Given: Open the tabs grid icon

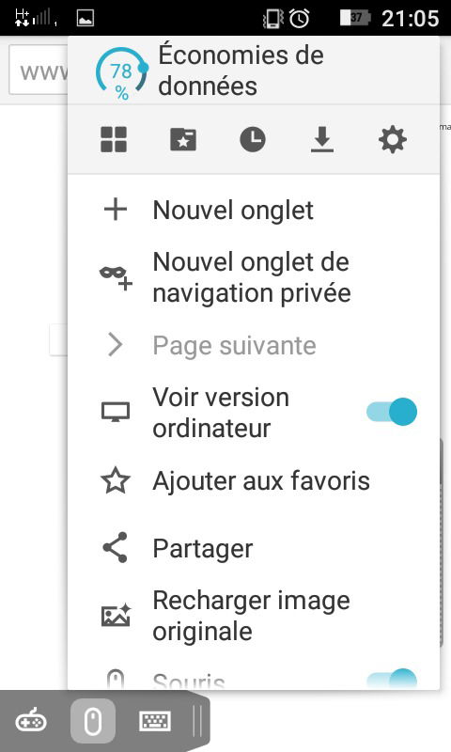Looking at the screenshot, I should click(114, 139).
